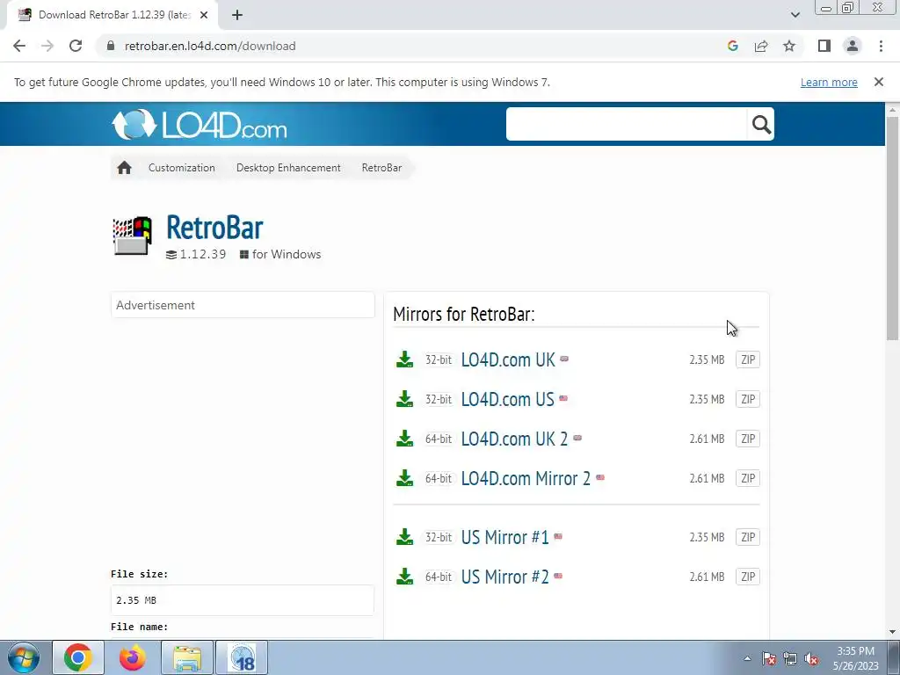Close the Download RetroBar tab
The image size is (900, 675).
[204, 15]
